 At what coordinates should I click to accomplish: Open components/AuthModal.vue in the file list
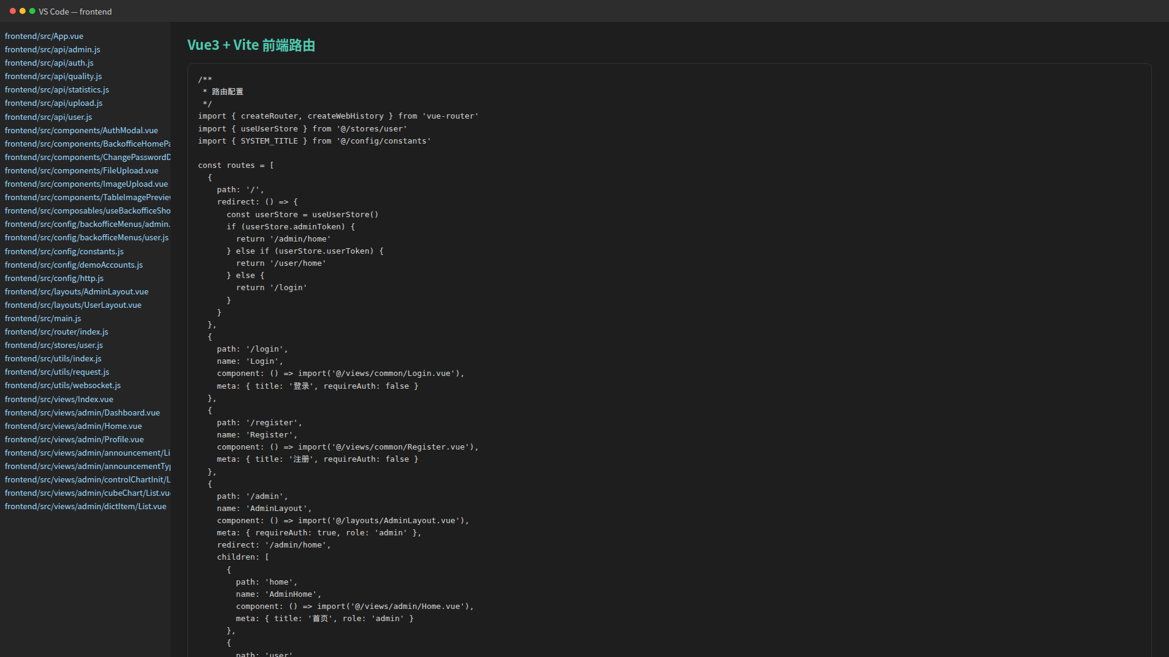tap(82, 130)
